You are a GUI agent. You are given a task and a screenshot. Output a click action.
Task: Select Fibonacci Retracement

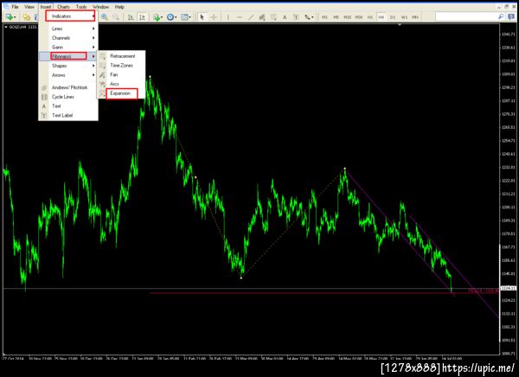point(121,56)
